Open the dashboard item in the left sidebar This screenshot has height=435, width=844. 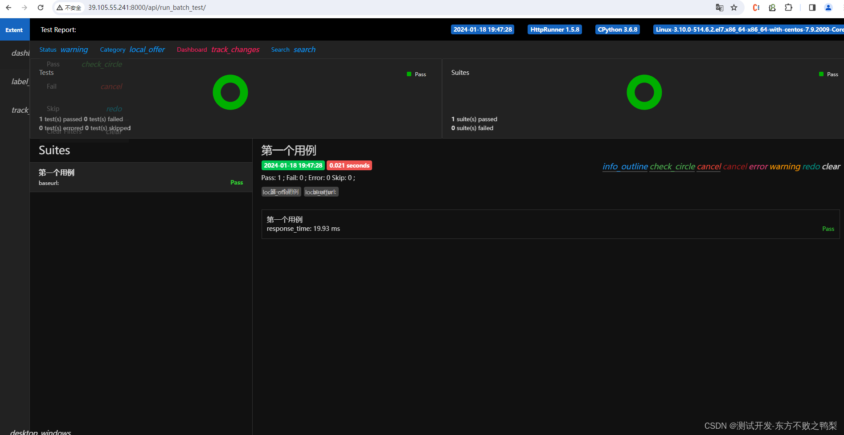(x=20, y=53)
